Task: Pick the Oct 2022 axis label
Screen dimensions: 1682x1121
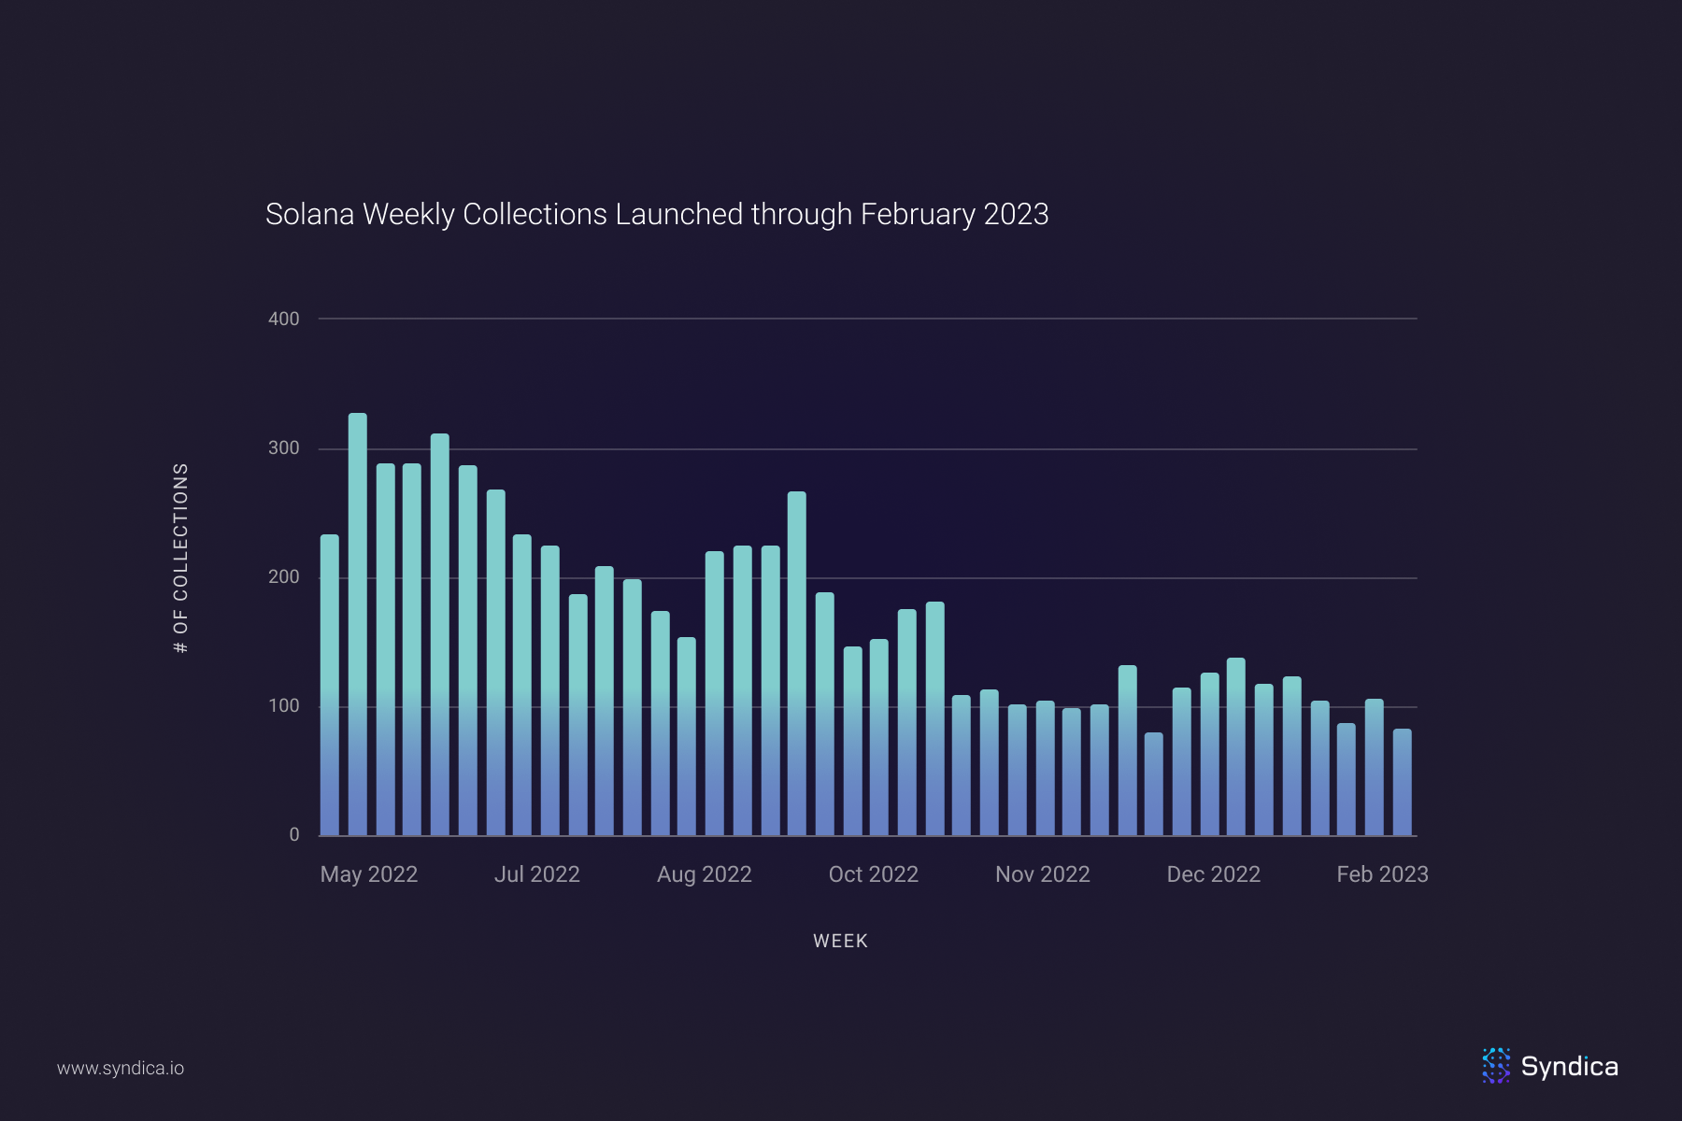Action: (873, 874)
